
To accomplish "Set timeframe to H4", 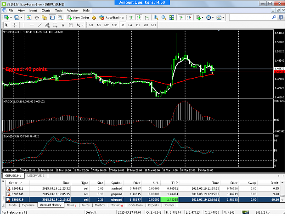I will [130, 25].
